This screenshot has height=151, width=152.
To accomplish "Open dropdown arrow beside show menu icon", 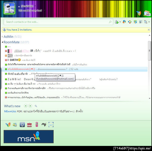I will (149, 22).
